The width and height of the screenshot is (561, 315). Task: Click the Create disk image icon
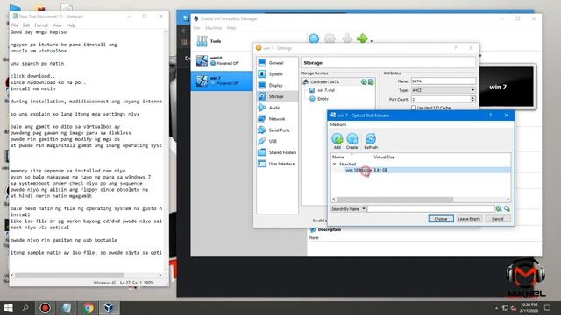(352, 141)
